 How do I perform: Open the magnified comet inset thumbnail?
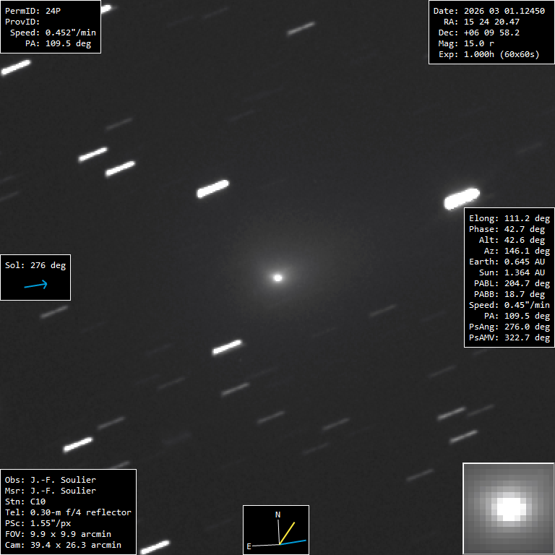pos(508,508)
